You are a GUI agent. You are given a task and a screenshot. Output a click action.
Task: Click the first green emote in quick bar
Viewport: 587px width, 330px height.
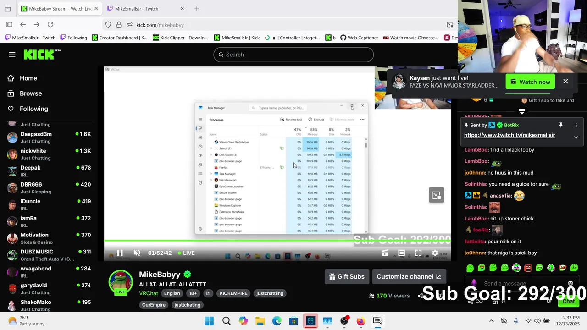click(x=470, y=268)
